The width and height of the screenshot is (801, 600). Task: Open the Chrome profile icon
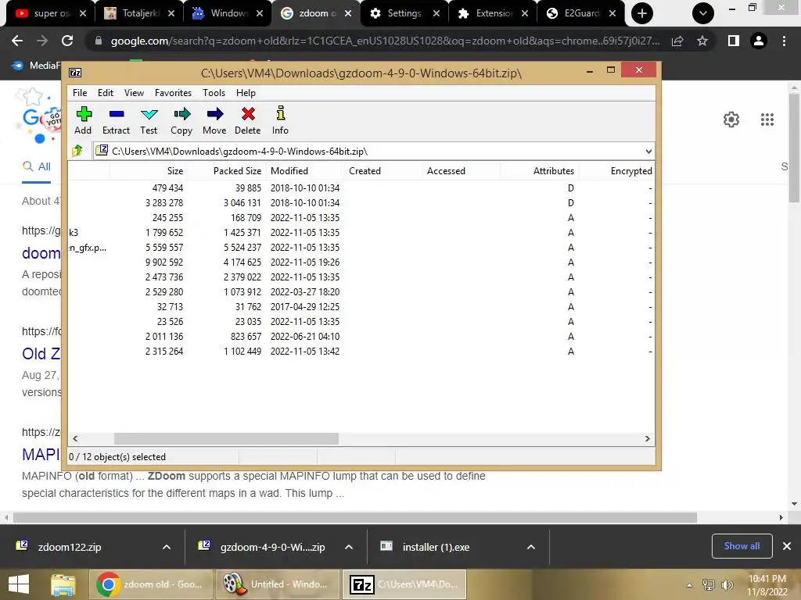(759, 41)
